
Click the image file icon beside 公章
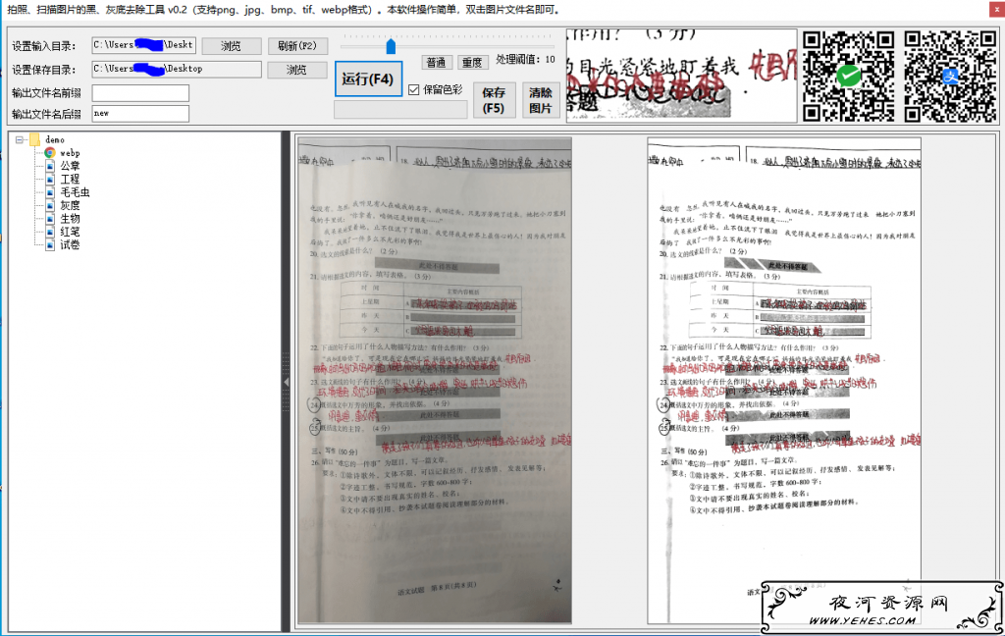(50, 166)
